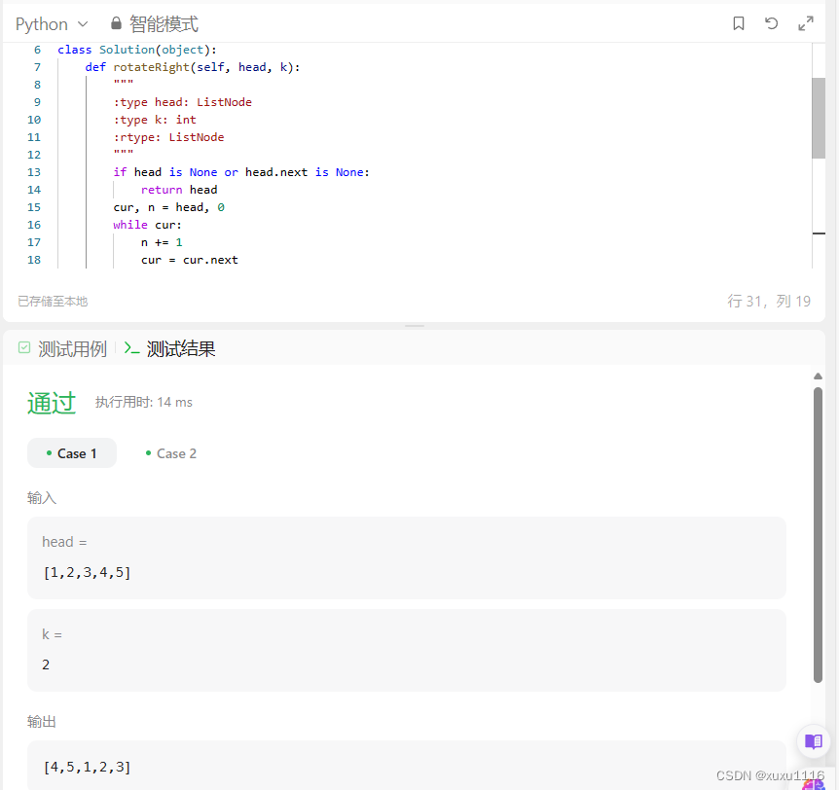Click line number 6 in the gutter
Viewport: 839px width, 790px height.
(37, 50)
